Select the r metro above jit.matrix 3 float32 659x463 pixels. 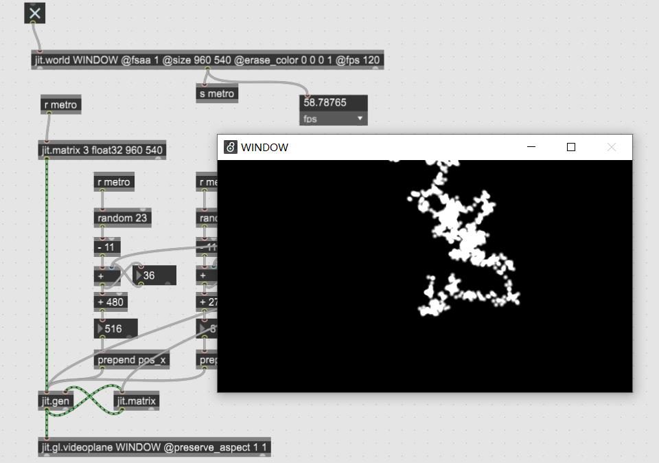click(60, 105)
